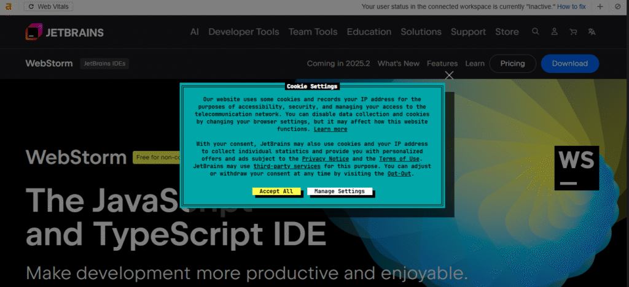
Task: Open the Learn page
Action: click(x=475, y=64)
